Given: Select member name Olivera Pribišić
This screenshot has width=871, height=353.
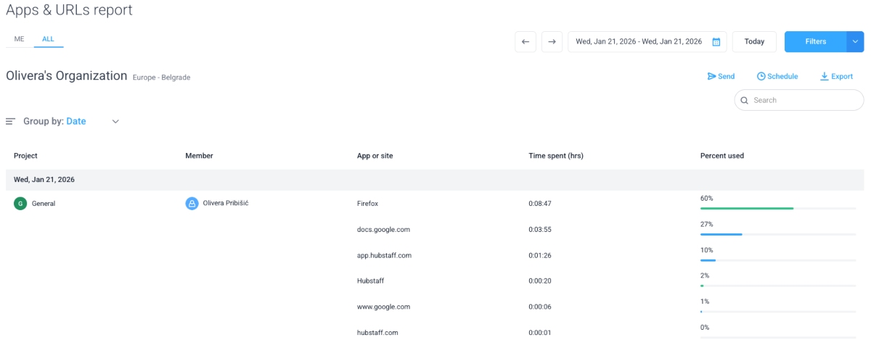Looking at the screenshot, I should [x=226, y=203].
